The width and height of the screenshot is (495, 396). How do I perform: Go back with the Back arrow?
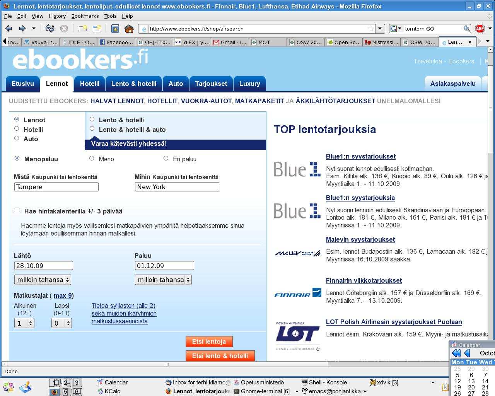(x=9, y=29)
